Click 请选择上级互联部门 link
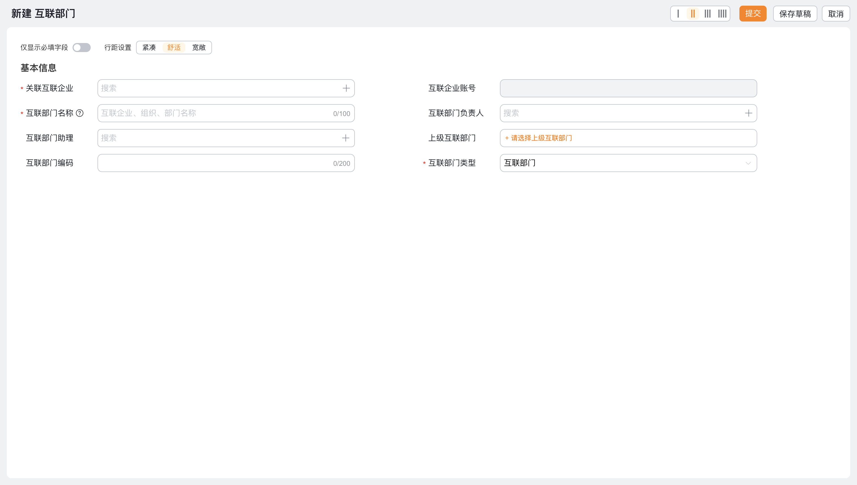 (x=538, y=138)
